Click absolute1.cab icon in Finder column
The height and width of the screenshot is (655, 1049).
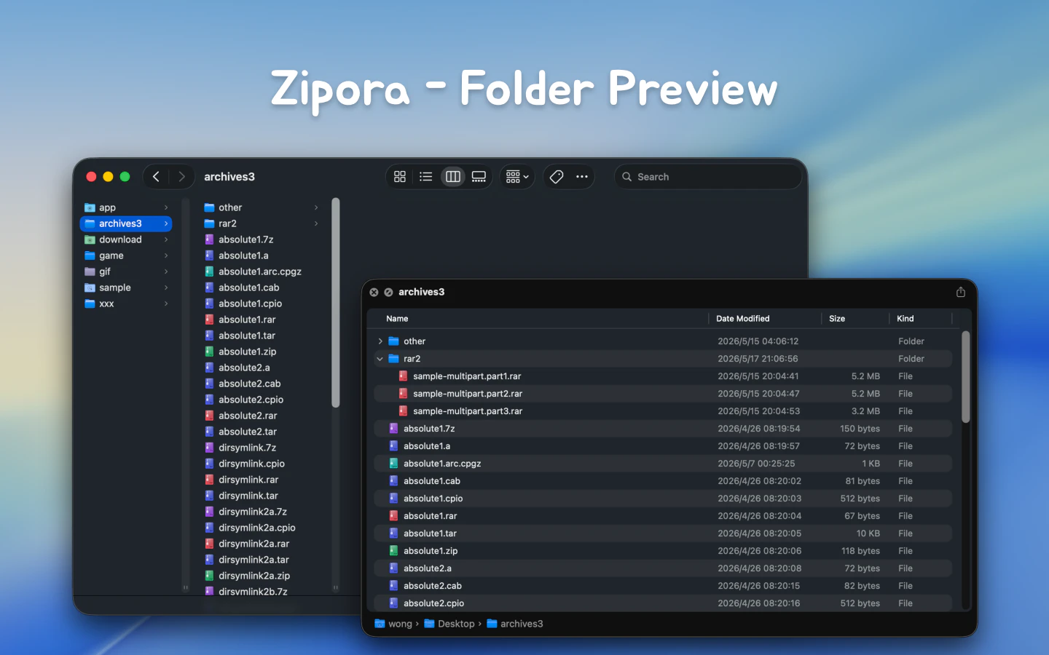point(209,287)
